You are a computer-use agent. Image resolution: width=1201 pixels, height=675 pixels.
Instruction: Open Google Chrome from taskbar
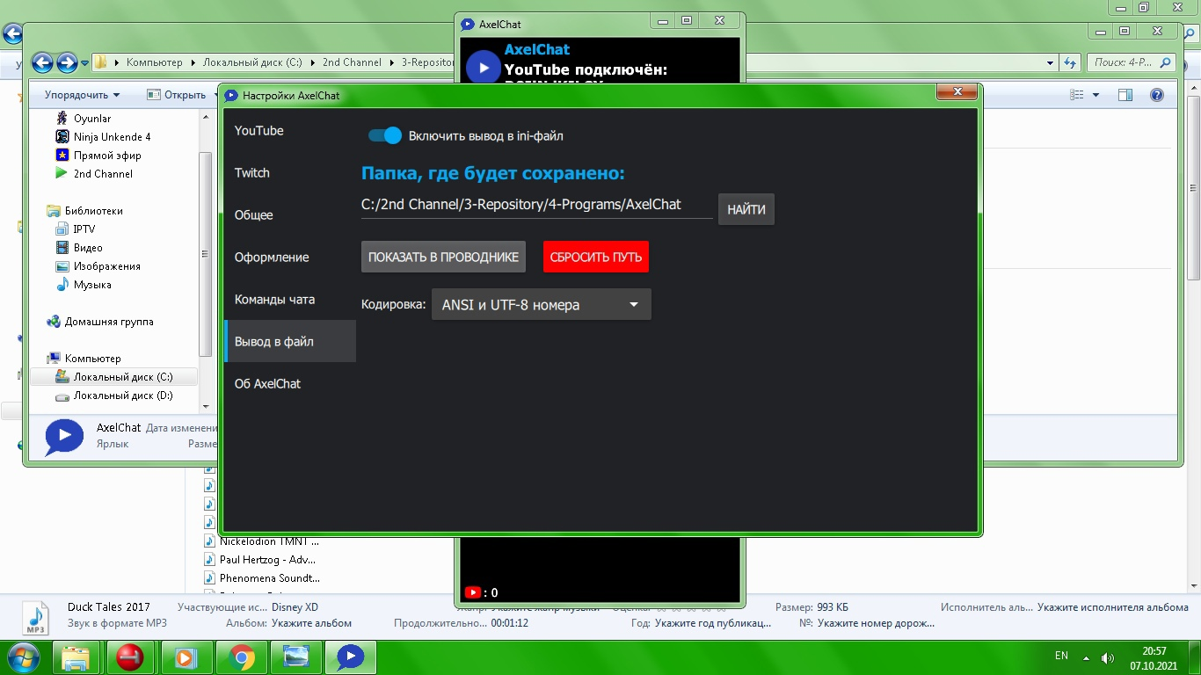click(x=241, y=657)
